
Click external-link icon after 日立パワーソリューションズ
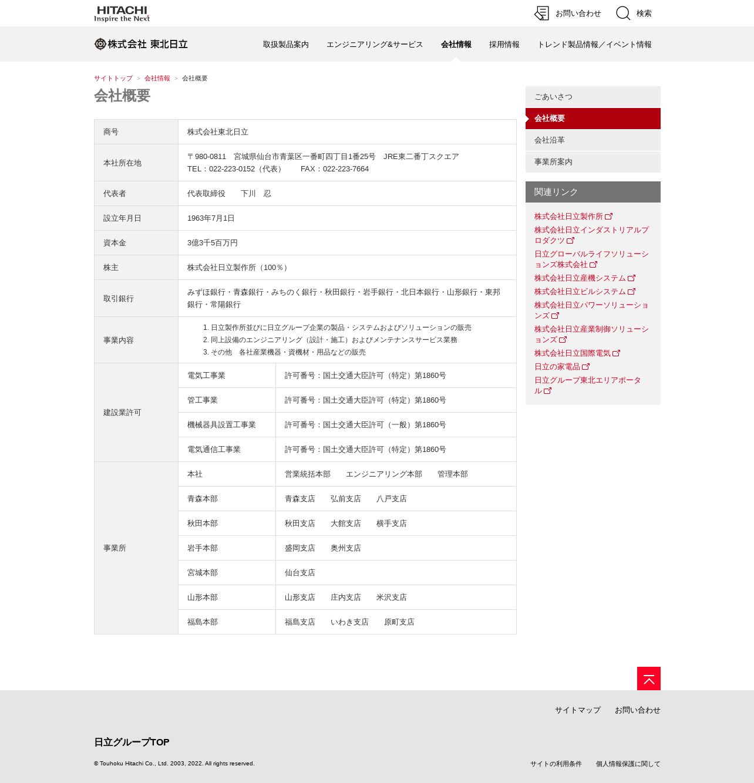556,316
